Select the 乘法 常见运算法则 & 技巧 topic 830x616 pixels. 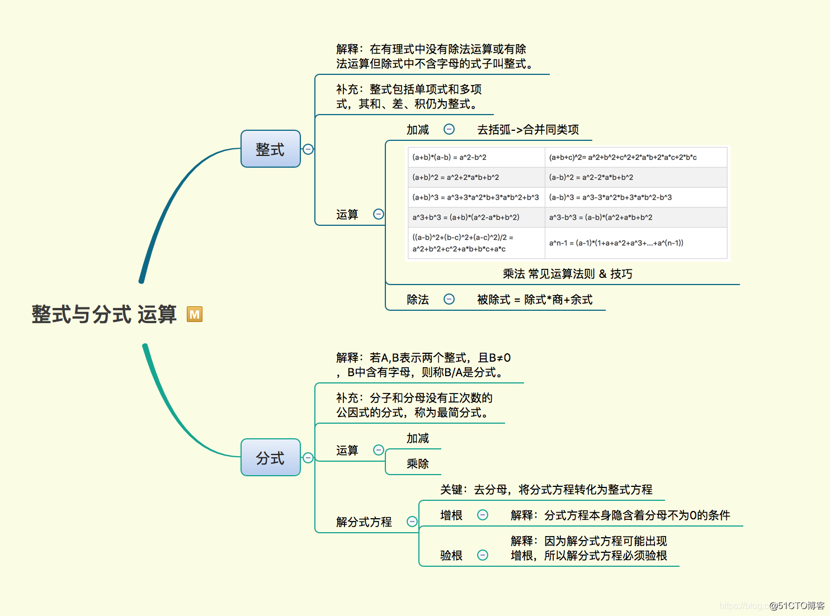tap(567, 274)
